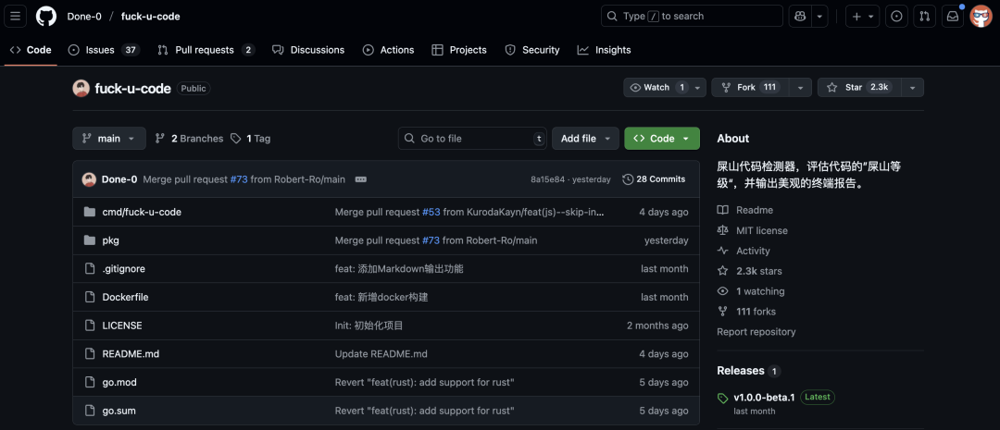
Task: Open the Readme link in About
Action: click(x=744, y=210)
